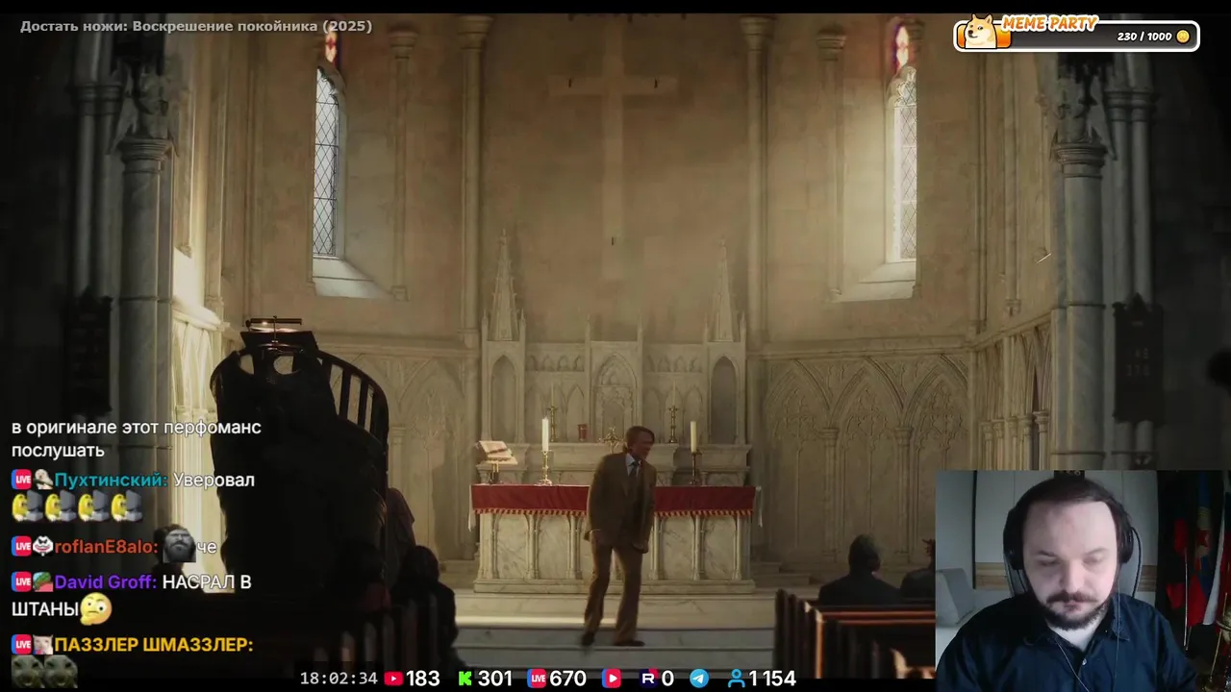Click the YouTube viewer count icon
Viewport: 1231px width, 692px height.
392,679
